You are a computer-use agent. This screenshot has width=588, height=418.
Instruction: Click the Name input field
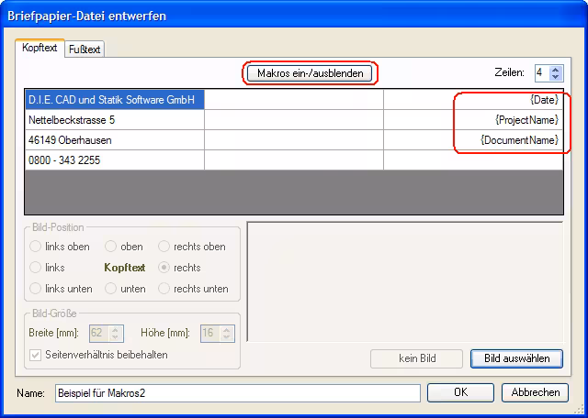[x=237, y=392]
